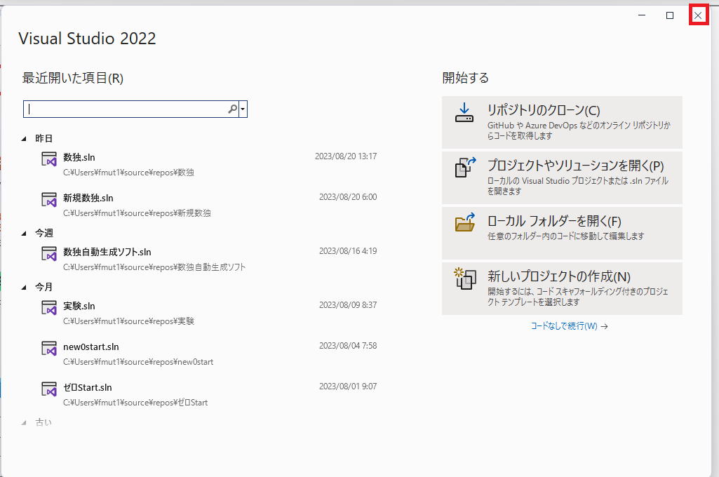Click the magnifier icon in the search box
719x477 pixels.
pyautogui.click(x=232, y=109)
